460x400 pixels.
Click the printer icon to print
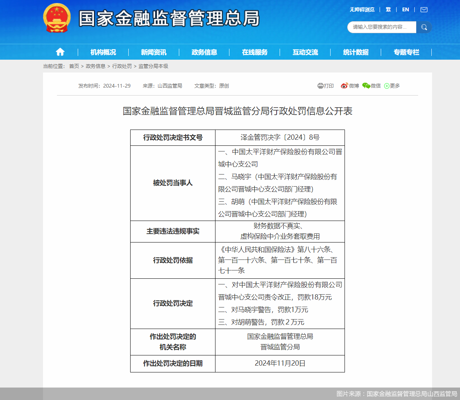(320, 86)
